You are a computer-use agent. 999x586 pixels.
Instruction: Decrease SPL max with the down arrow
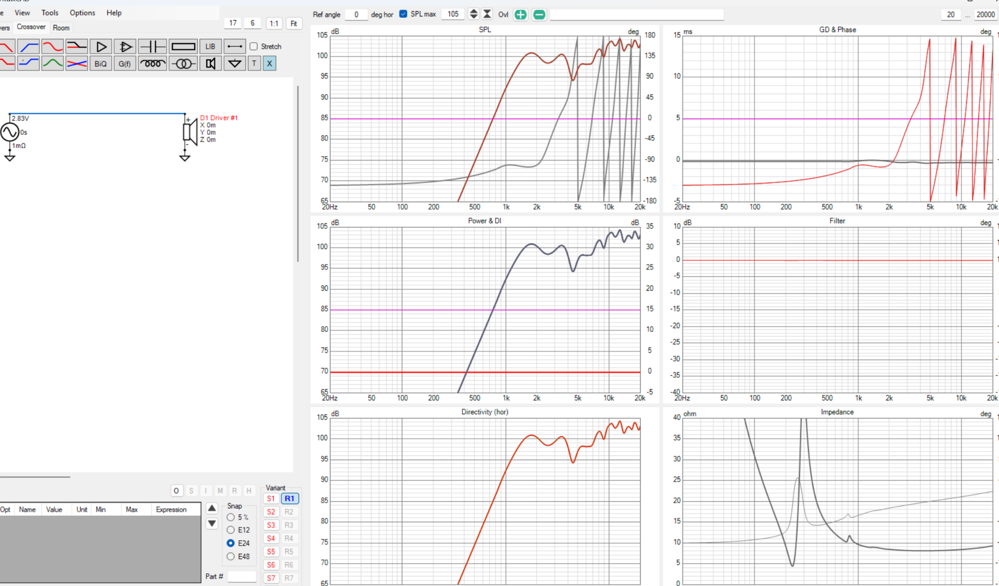coord(473,17)
